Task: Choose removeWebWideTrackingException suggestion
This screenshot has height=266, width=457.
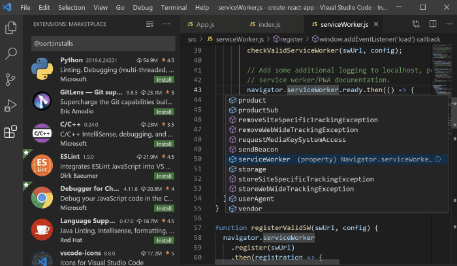Action: (x=337, y=130)
